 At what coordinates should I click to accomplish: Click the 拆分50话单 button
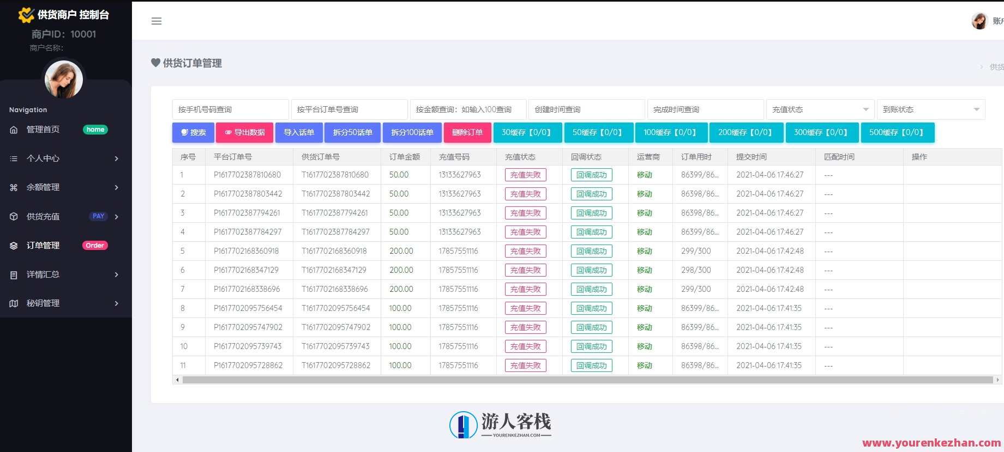[352, 132]
